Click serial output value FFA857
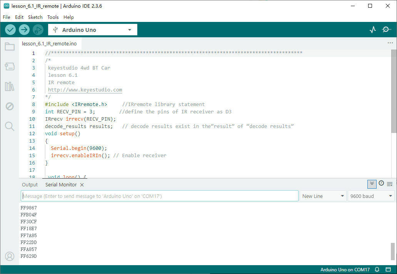 point(28,249)
